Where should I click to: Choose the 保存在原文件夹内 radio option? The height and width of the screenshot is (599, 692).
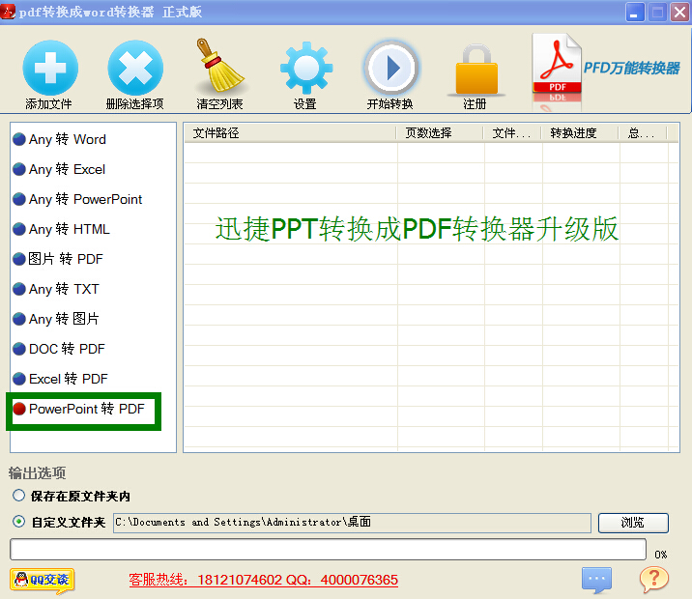coord(18,496)
